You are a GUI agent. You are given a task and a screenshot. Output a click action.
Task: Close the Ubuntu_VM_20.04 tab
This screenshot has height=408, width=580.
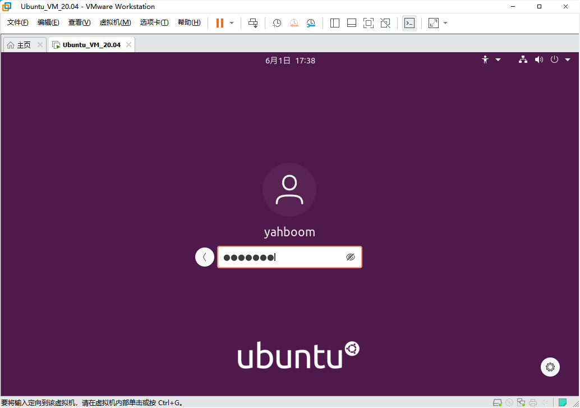pyautogui.click(x=128, y=45)
